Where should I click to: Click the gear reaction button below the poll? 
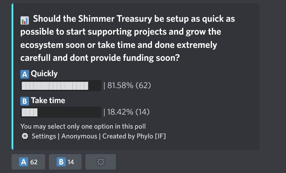click(100, 162)
